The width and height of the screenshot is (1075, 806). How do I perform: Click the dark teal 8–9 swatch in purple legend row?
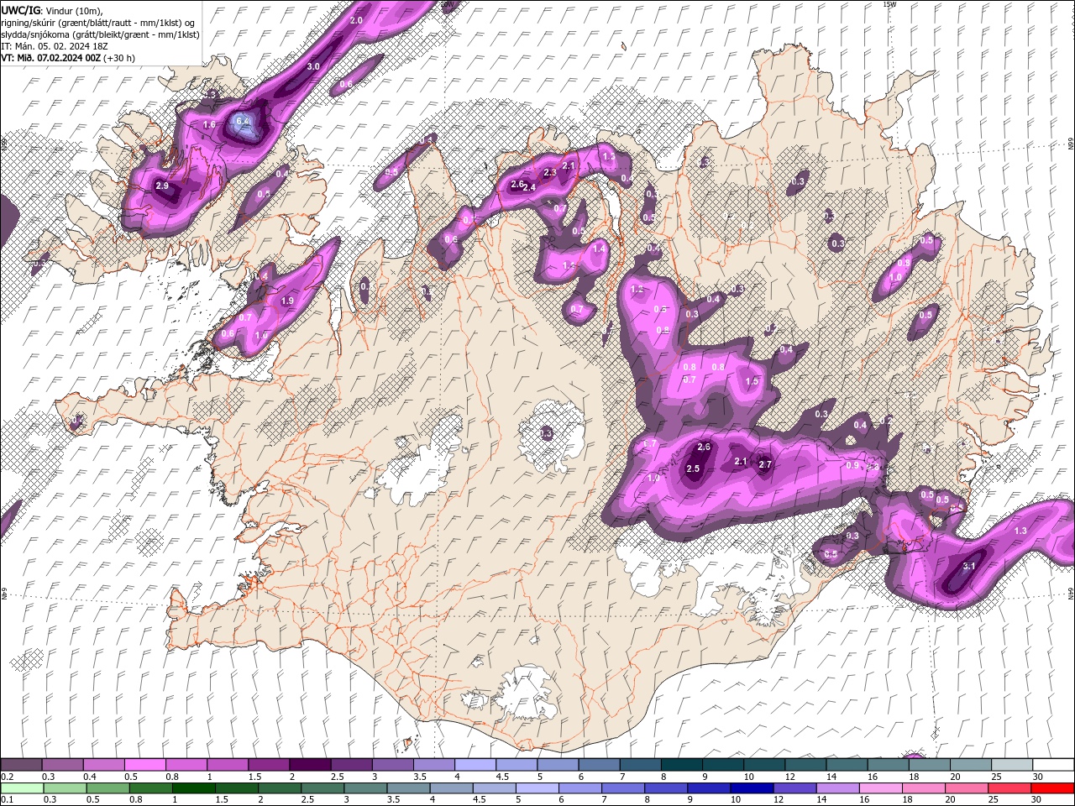681,765
